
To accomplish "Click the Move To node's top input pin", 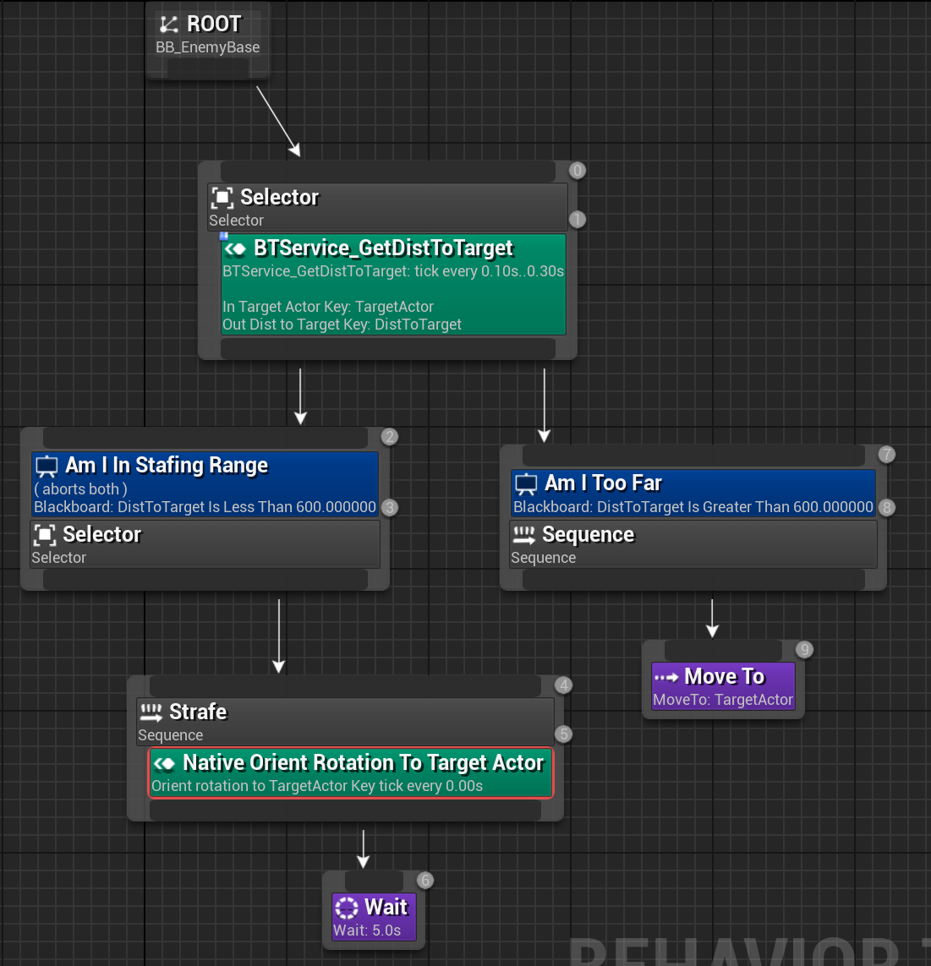I will click(722, 651).
